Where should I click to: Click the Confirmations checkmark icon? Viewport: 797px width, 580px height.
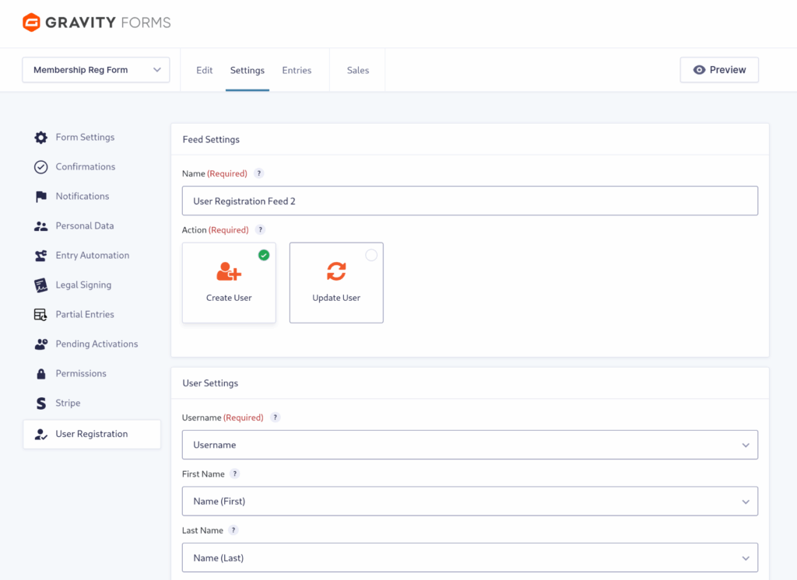point(40,167)
